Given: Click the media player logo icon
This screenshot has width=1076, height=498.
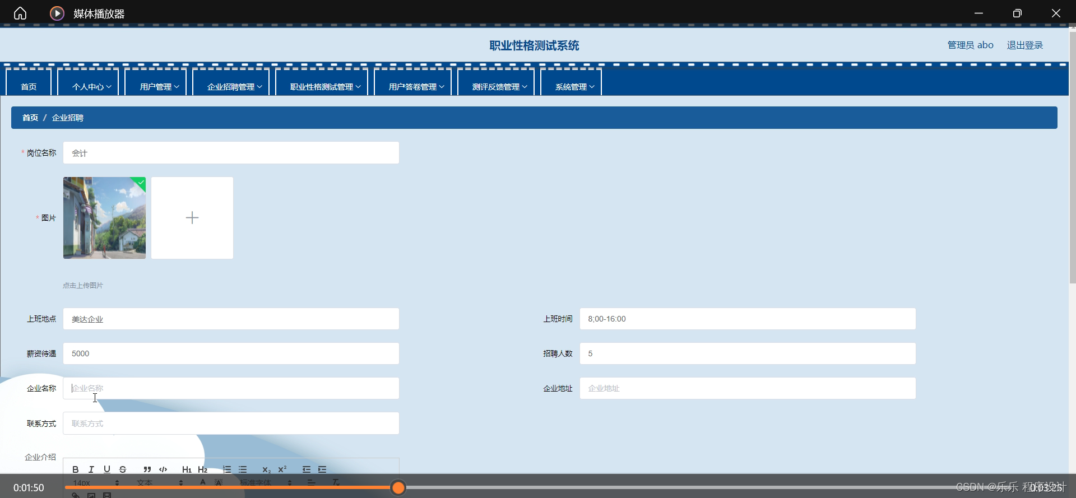Looking at the screenshot, I should pos(57,13).
